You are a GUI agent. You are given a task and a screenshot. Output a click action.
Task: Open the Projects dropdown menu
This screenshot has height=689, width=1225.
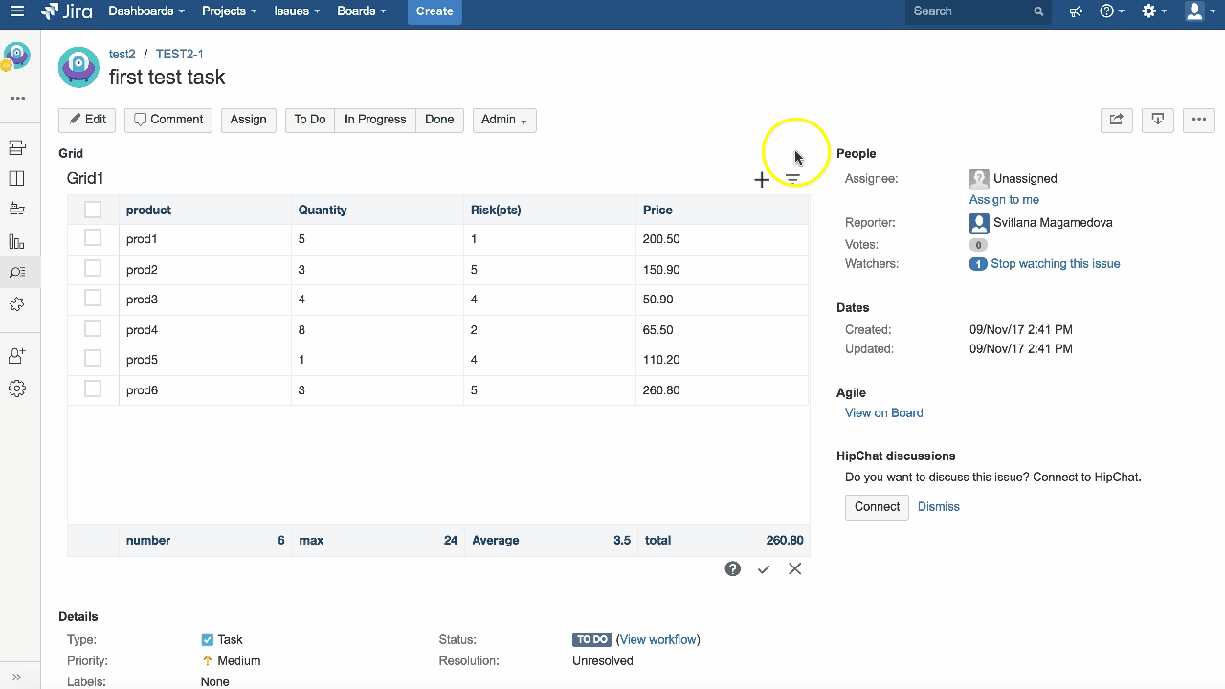click(230, 11)
